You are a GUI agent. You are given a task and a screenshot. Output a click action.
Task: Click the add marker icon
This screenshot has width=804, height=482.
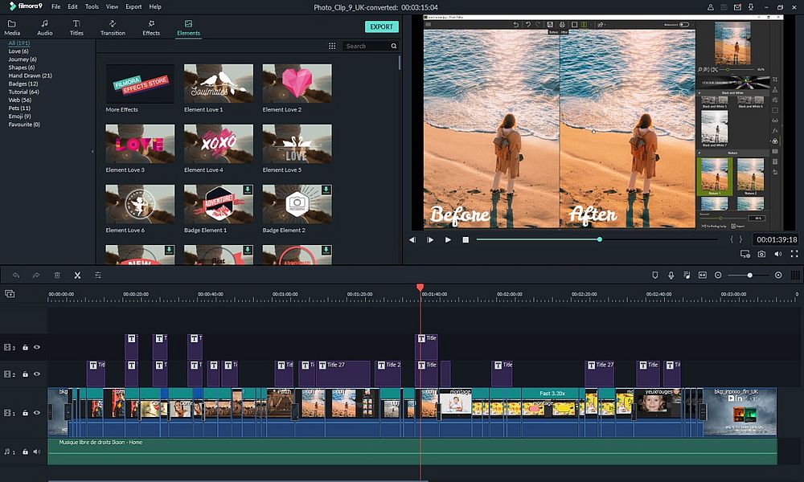[x=654, y=275]
